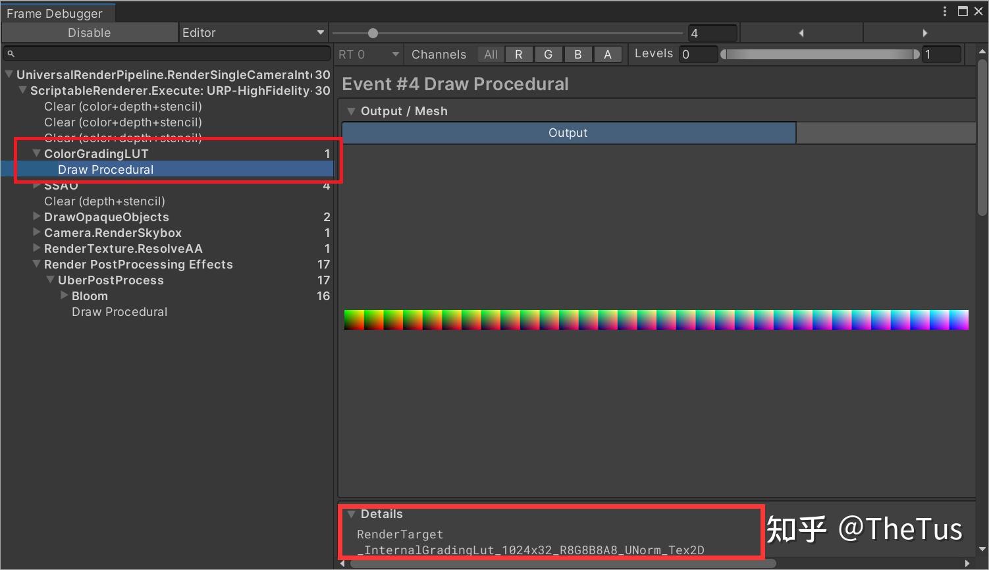Open the RT 0 render target dropdown
The height and width of the screenshot is (570, 989).
(x=368, y=54)
